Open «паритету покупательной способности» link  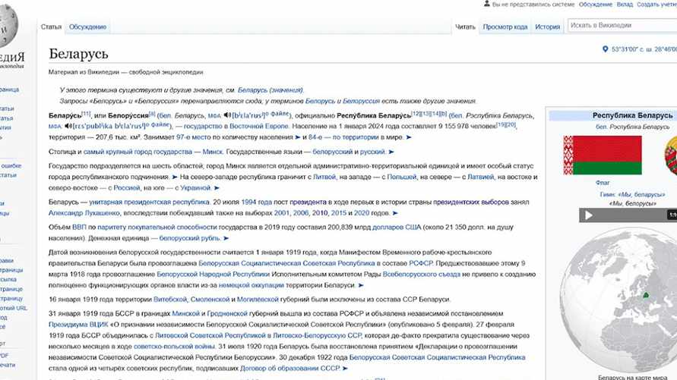[157, 227]
